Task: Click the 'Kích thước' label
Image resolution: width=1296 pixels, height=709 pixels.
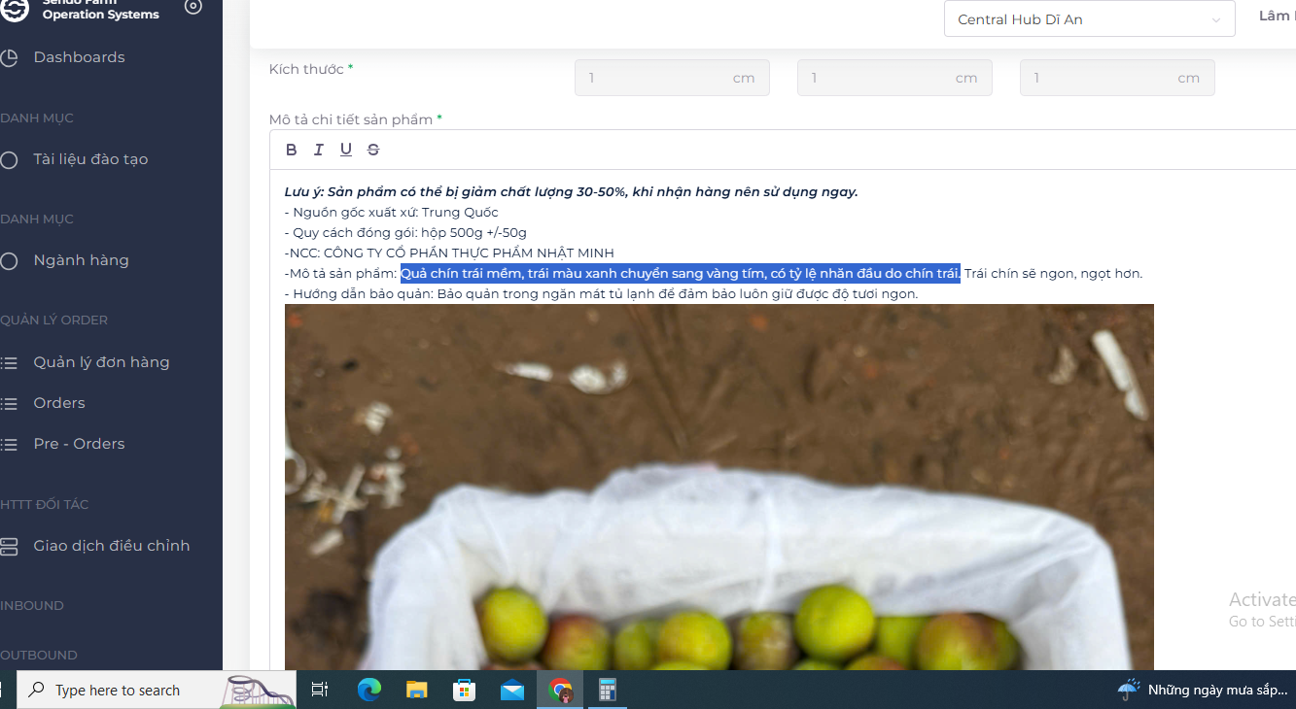Action: tap(306, 69)
